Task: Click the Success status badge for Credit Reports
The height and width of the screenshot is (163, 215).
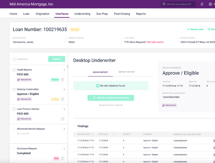Action: pyautogui.click(x=55, y=80)
